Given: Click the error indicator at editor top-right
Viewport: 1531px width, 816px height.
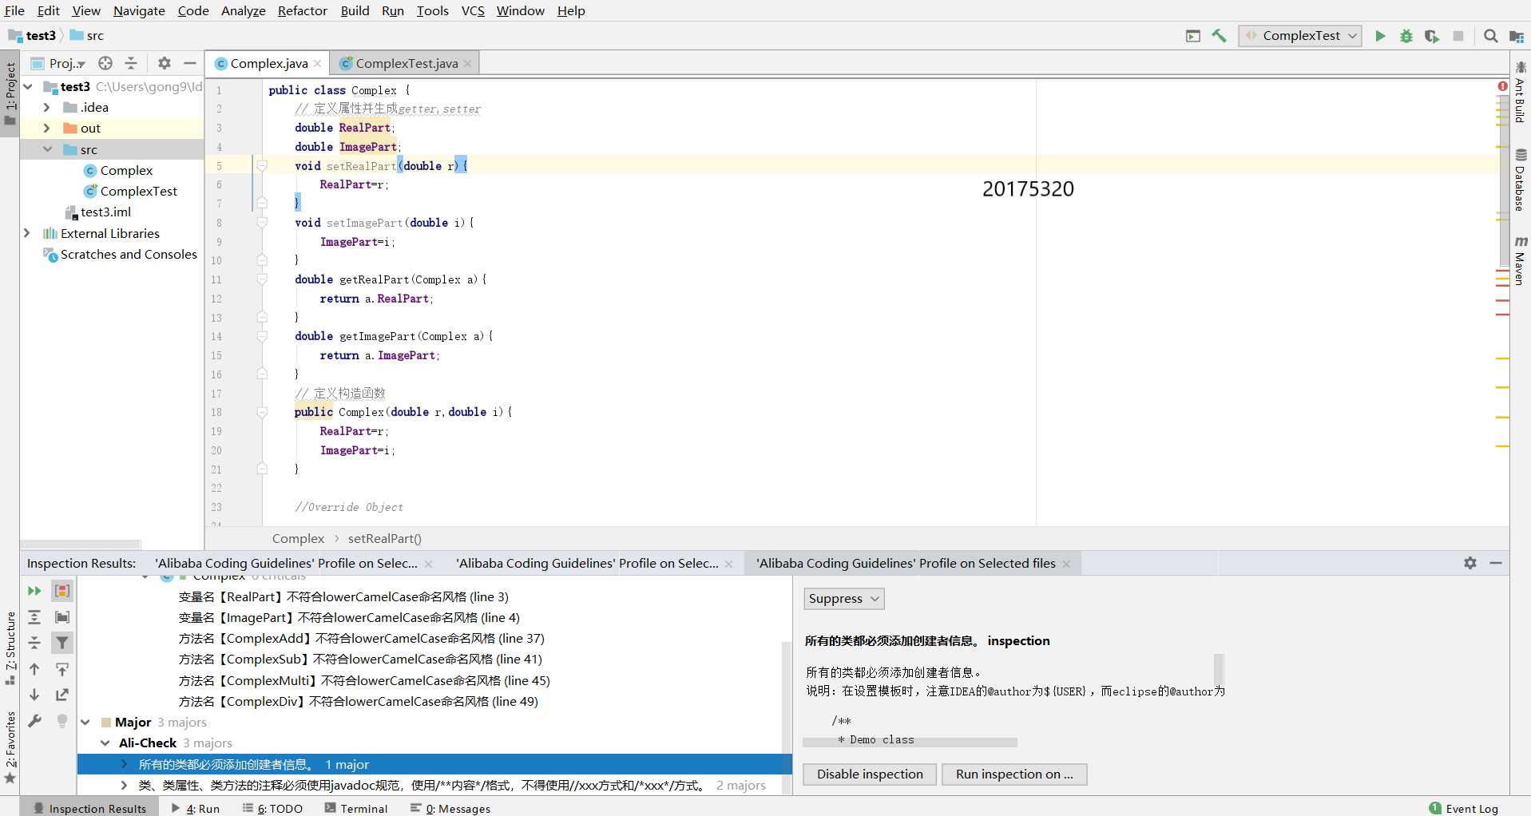Looking at the screenshot, I should coord(1503,86).
